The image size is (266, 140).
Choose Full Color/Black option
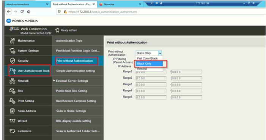[149, 58]
